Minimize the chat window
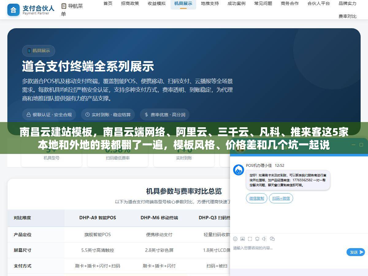This screenshot has height=276, width=368. pos(353,145)
